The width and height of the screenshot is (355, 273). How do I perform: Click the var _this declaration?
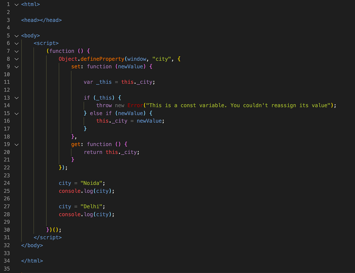coord(98,82)
